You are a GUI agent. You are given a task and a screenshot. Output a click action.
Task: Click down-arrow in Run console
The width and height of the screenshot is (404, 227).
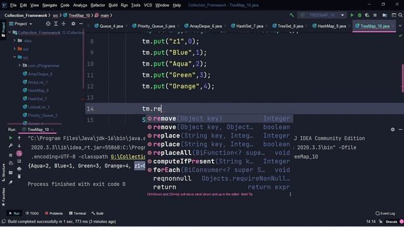(19, 146)
